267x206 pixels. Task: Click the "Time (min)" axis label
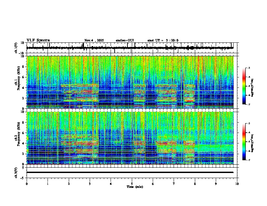pyautogui.click(x=135, y=187)
